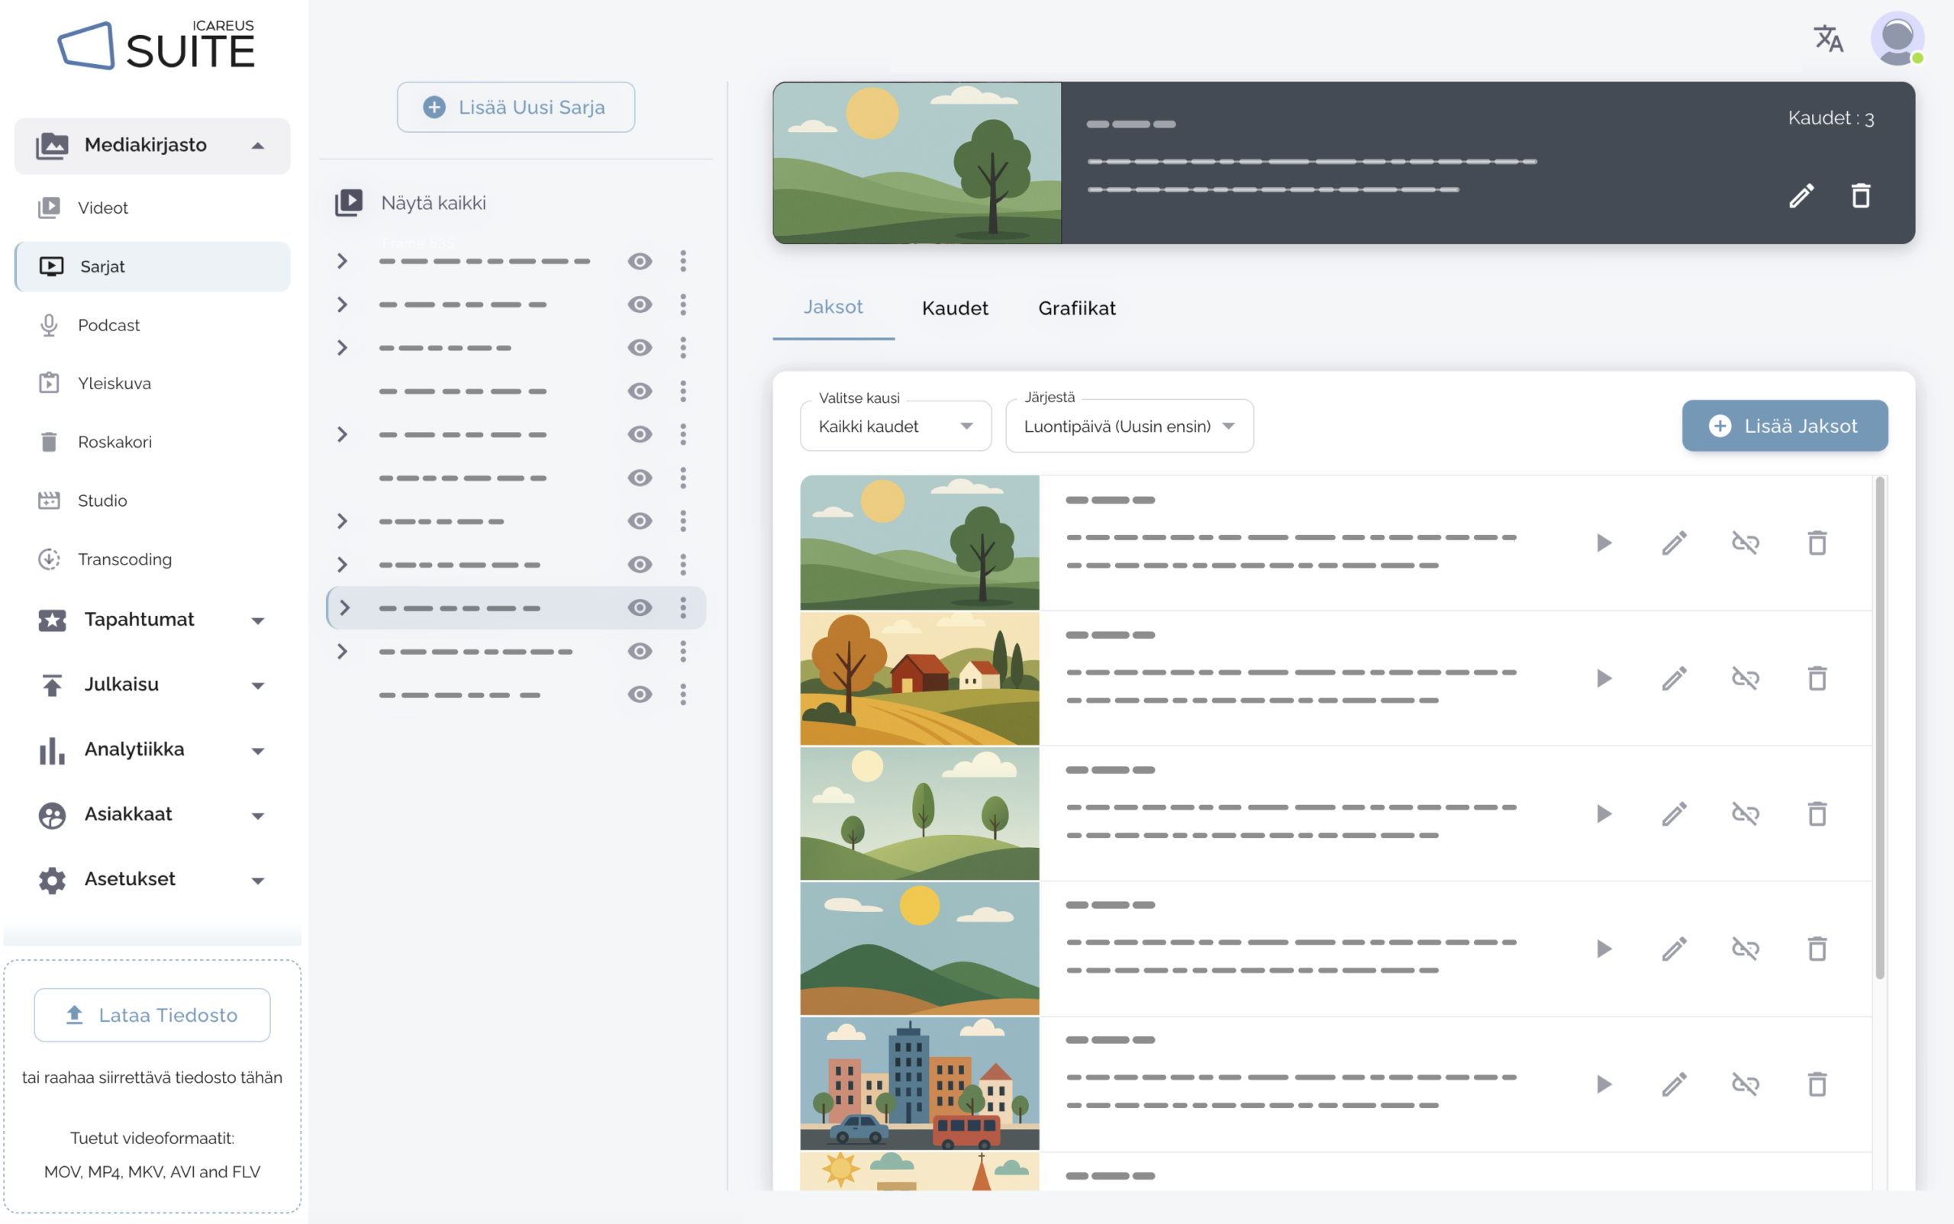This screenshot has height=1224, width=1954.
Task: Click the Lisää Jaksot button
Action: click(x=1784, y=426)
